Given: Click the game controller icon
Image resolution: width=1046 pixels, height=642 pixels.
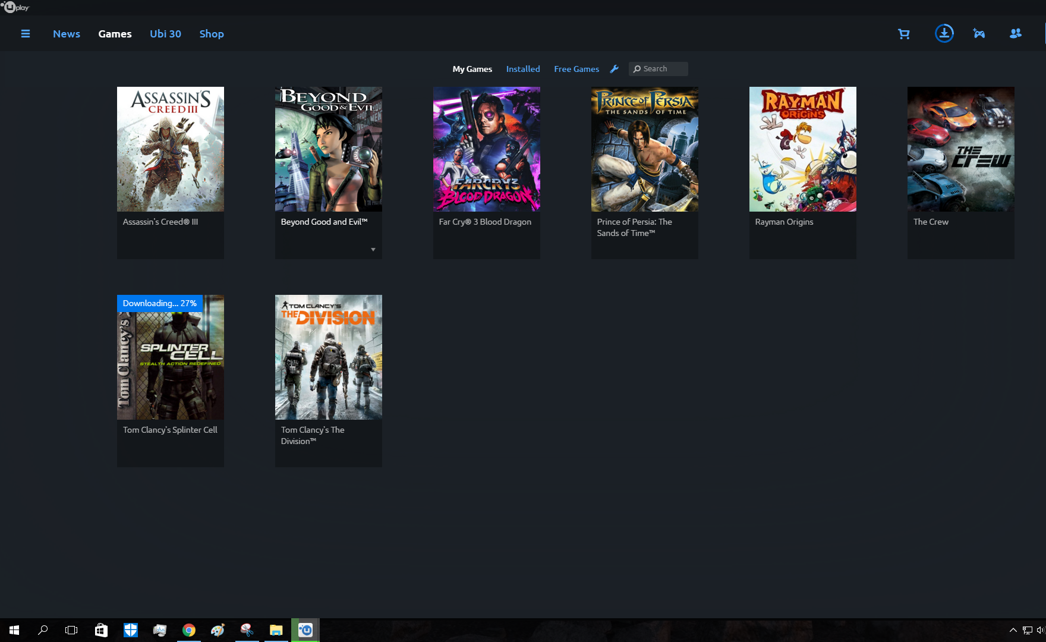Looking at the screenshot, I should (x=979, y=34).
